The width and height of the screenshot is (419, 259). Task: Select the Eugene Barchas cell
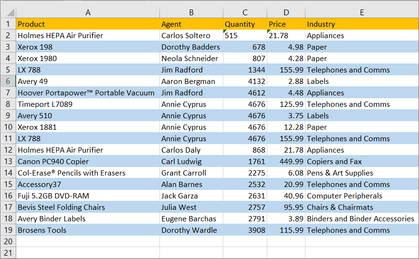191,218
